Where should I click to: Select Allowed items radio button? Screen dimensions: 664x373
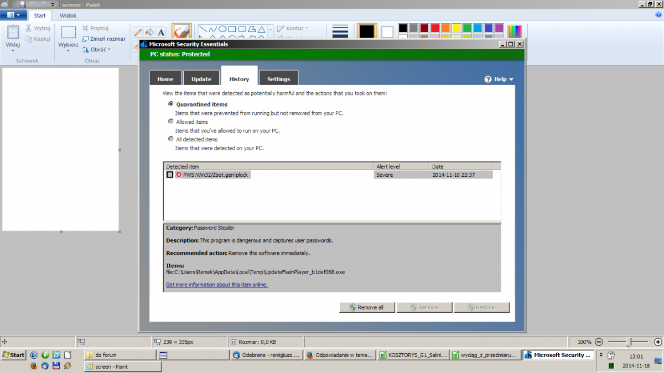coord(171,122)
